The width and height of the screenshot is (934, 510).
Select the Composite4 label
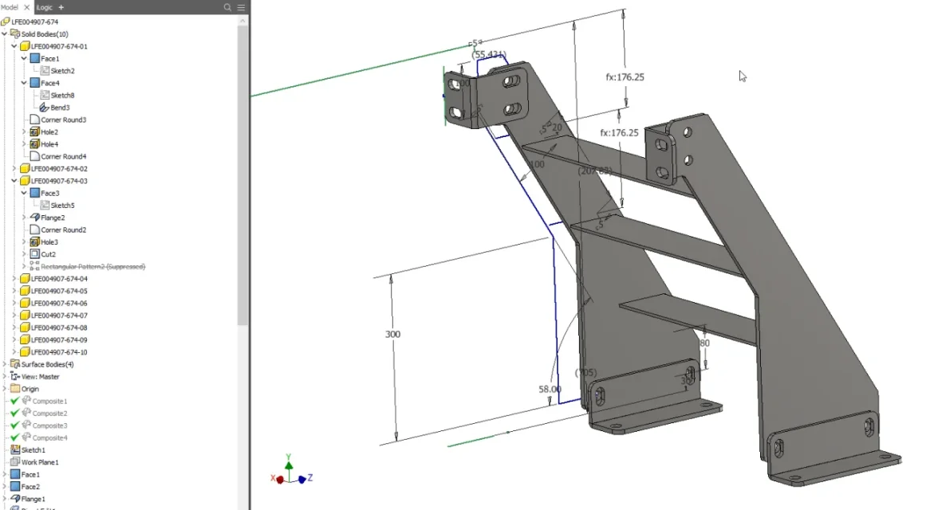tap(50, 438)
